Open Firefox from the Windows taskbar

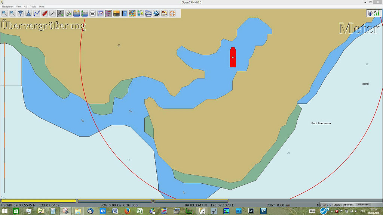coord(127,211)
